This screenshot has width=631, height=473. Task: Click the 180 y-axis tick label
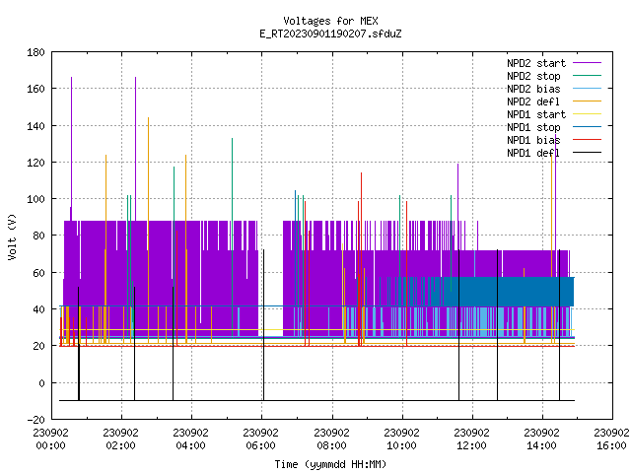(35, 52)
